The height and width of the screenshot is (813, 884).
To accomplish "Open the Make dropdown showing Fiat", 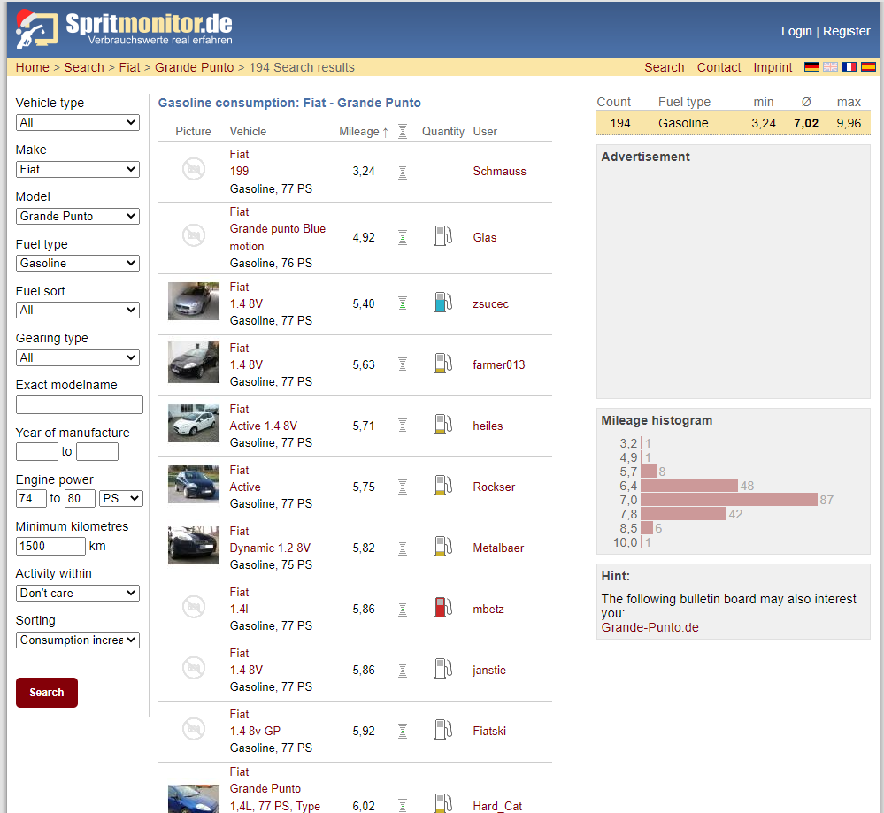I will [78, 169].
